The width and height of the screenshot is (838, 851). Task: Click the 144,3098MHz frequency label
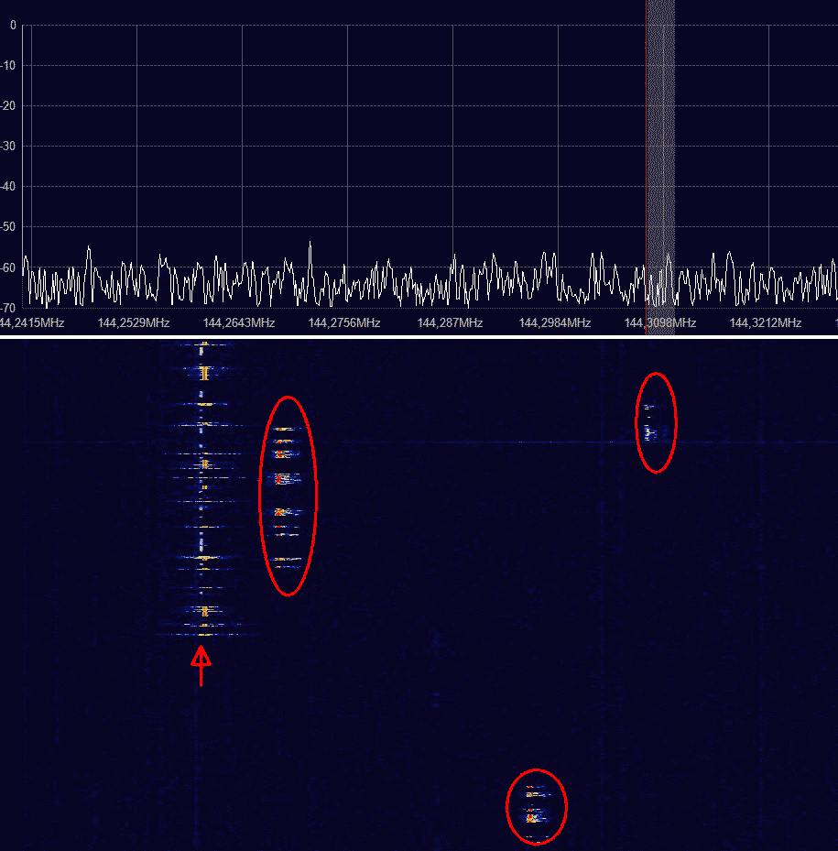click(x=660, y=323)
